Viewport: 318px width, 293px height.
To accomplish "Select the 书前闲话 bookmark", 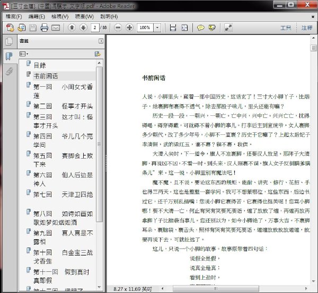I will (46, 76).
